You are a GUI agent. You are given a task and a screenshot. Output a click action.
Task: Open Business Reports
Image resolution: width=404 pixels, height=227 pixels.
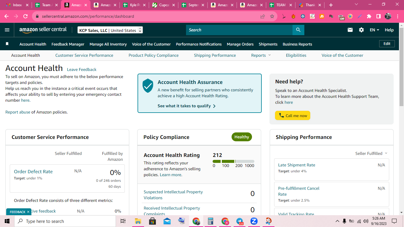[x=297, y=44]
